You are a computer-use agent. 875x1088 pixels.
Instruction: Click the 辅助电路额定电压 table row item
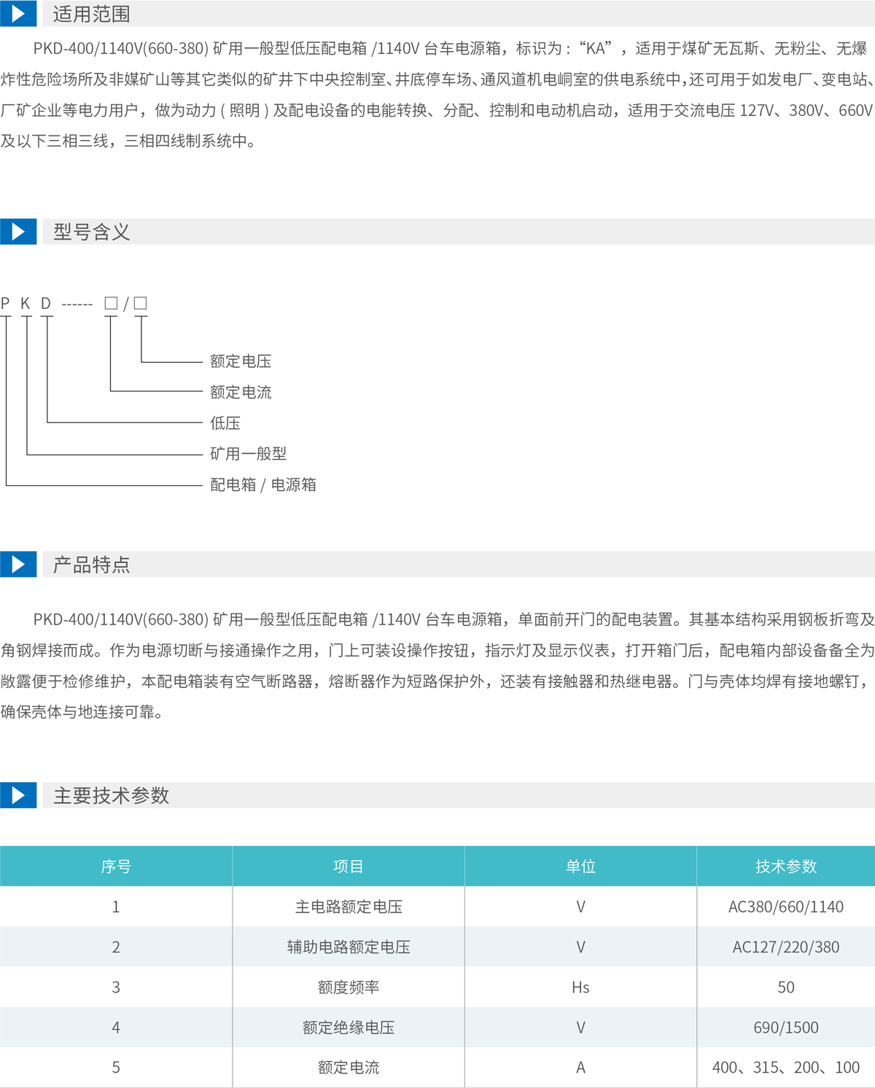[x=349, y=947]
